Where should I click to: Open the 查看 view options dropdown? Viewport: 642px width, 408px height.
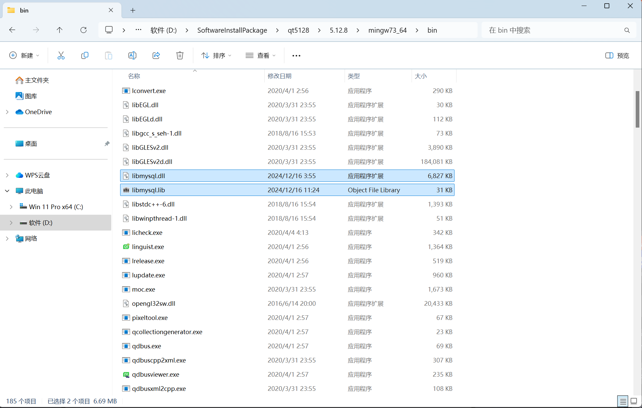click(260, 55)
